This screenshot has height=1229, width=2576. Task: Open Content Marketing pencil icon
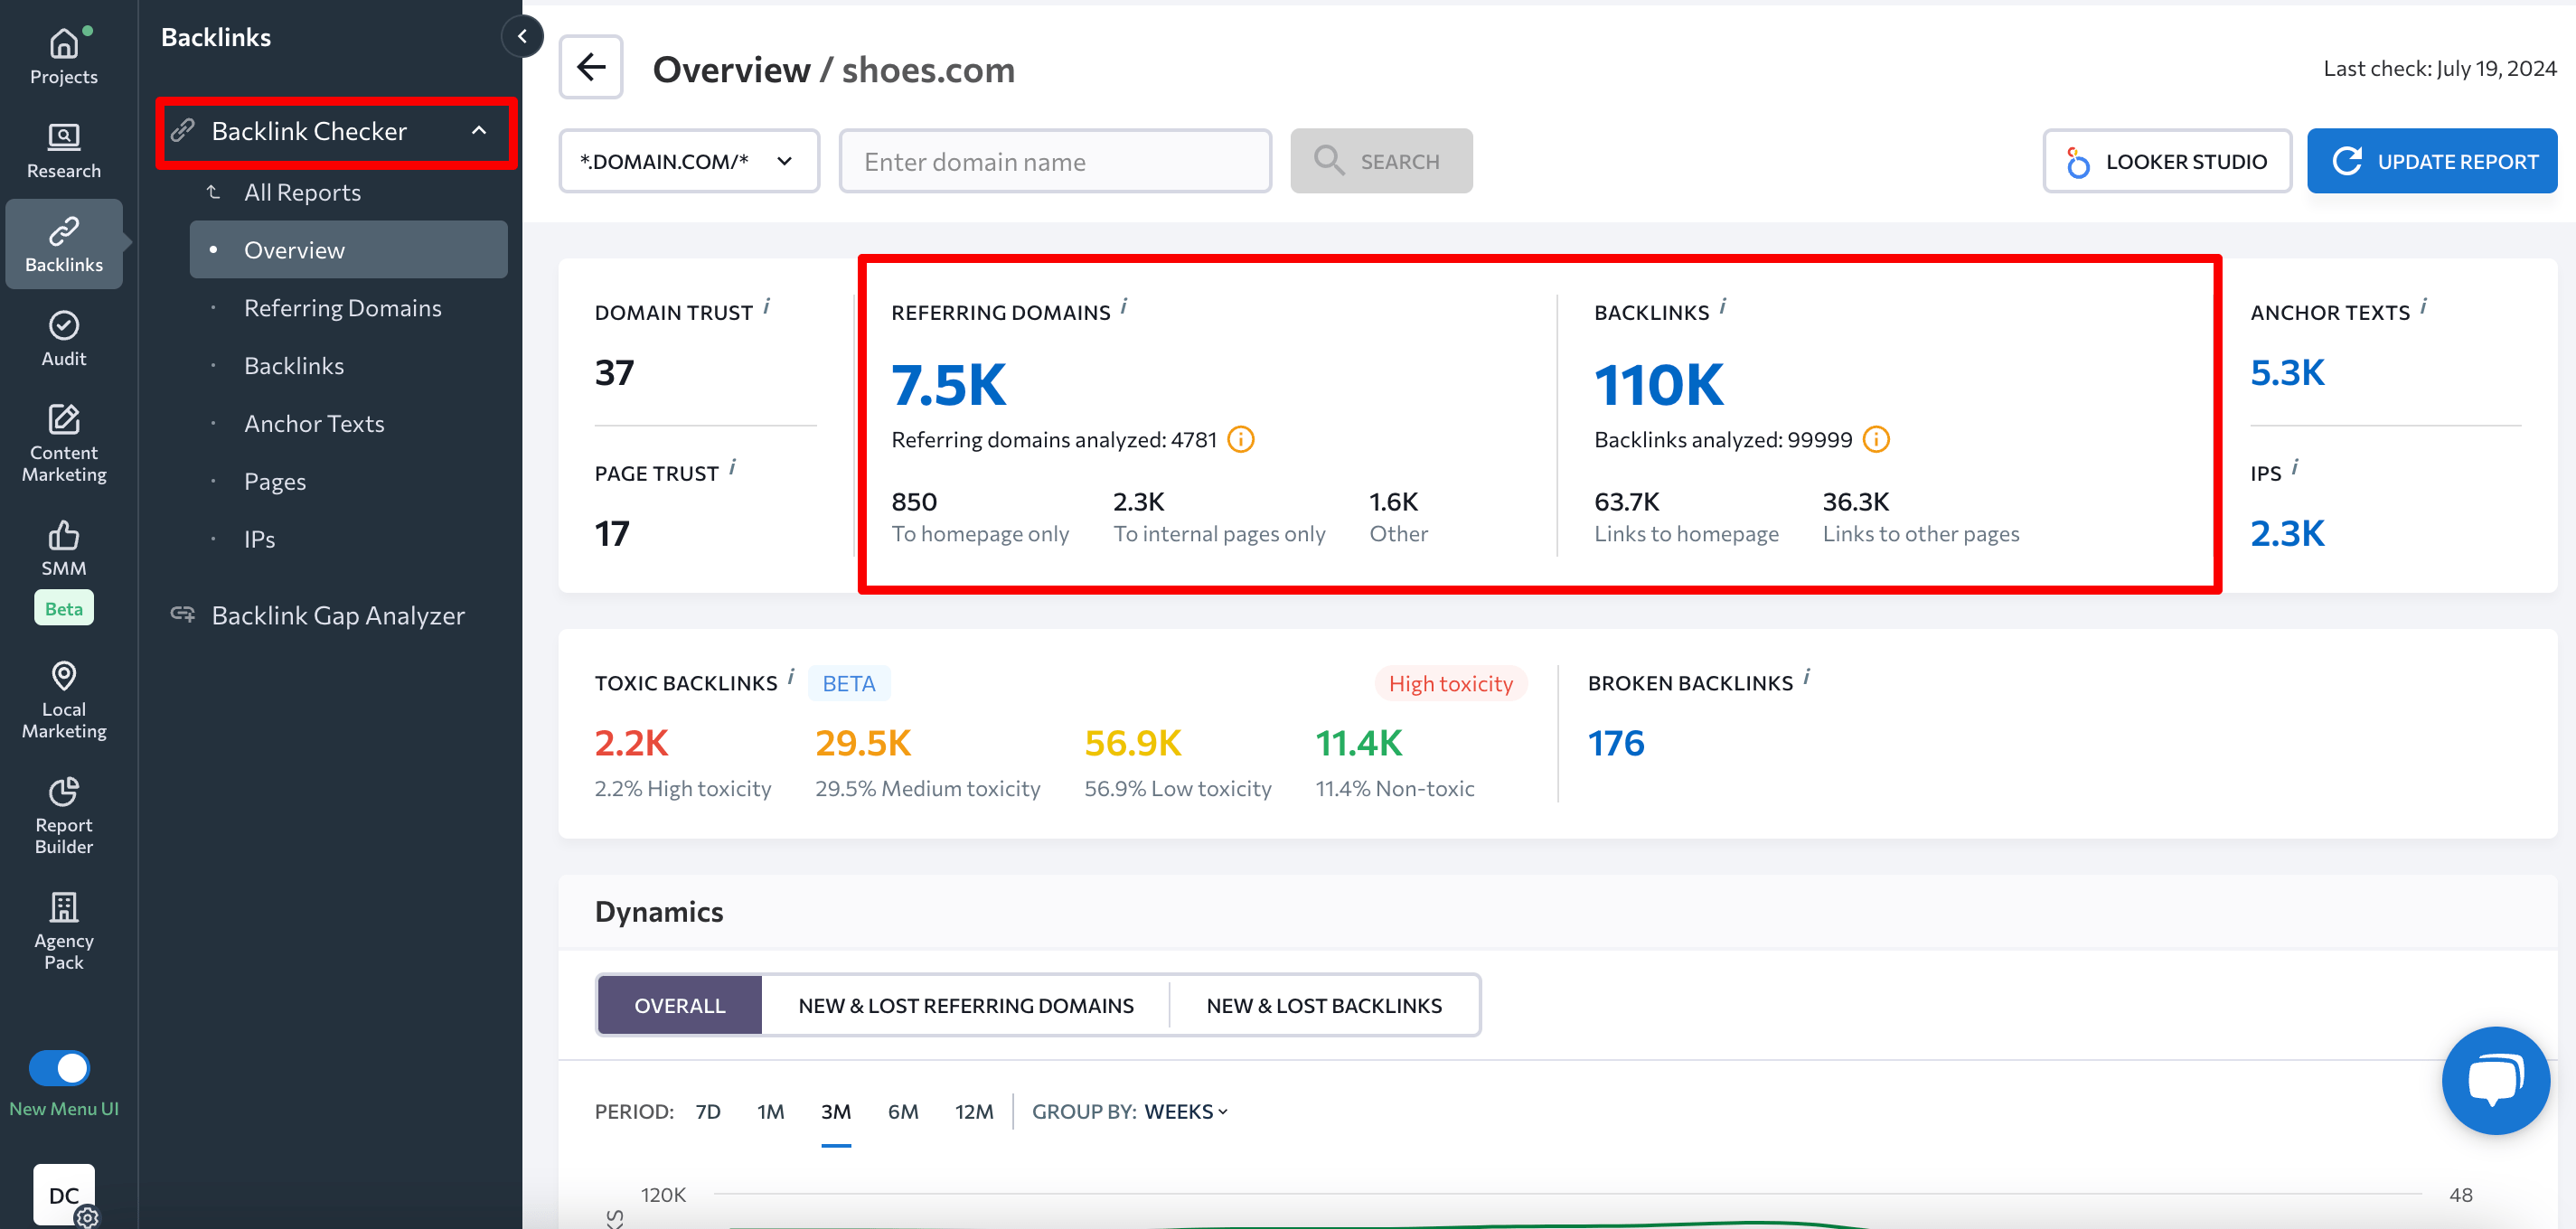click(63, 419)
